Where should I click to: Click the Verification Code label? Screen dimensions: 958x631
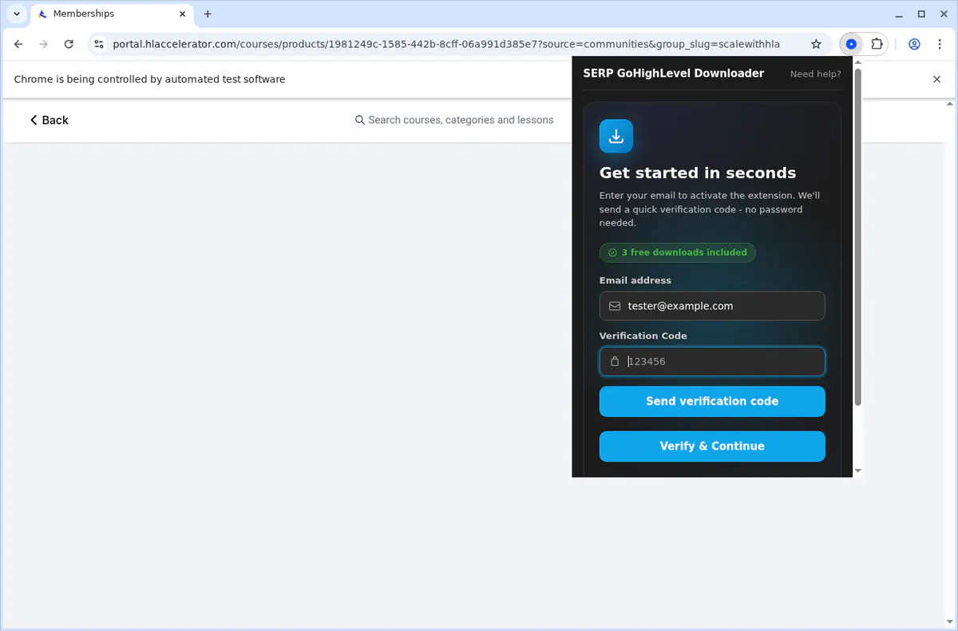click(x=643, y=335)
